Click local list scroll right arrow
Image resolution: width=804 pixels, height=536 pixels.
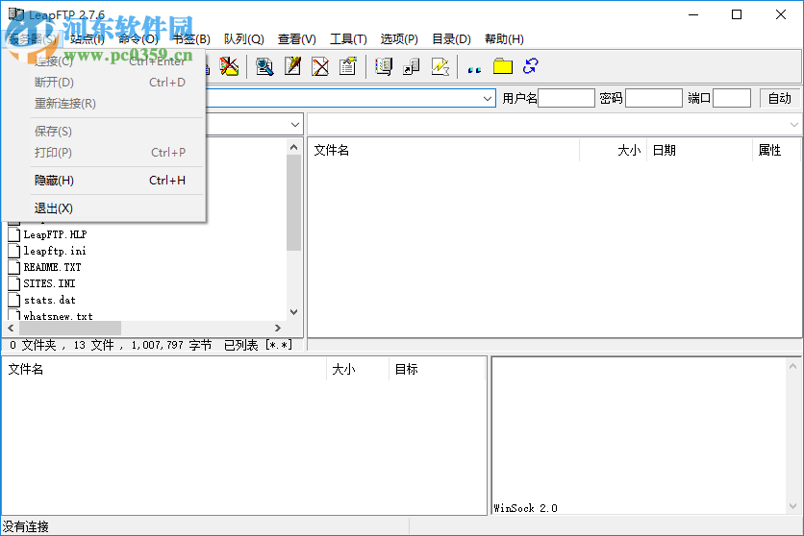[x=278, y=328]
